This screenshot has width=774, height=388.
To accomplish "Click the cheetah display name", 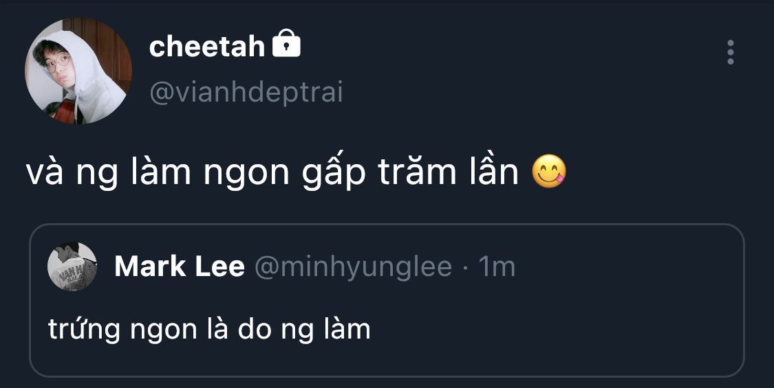I will pyautogui.click(x=206, y=47).
